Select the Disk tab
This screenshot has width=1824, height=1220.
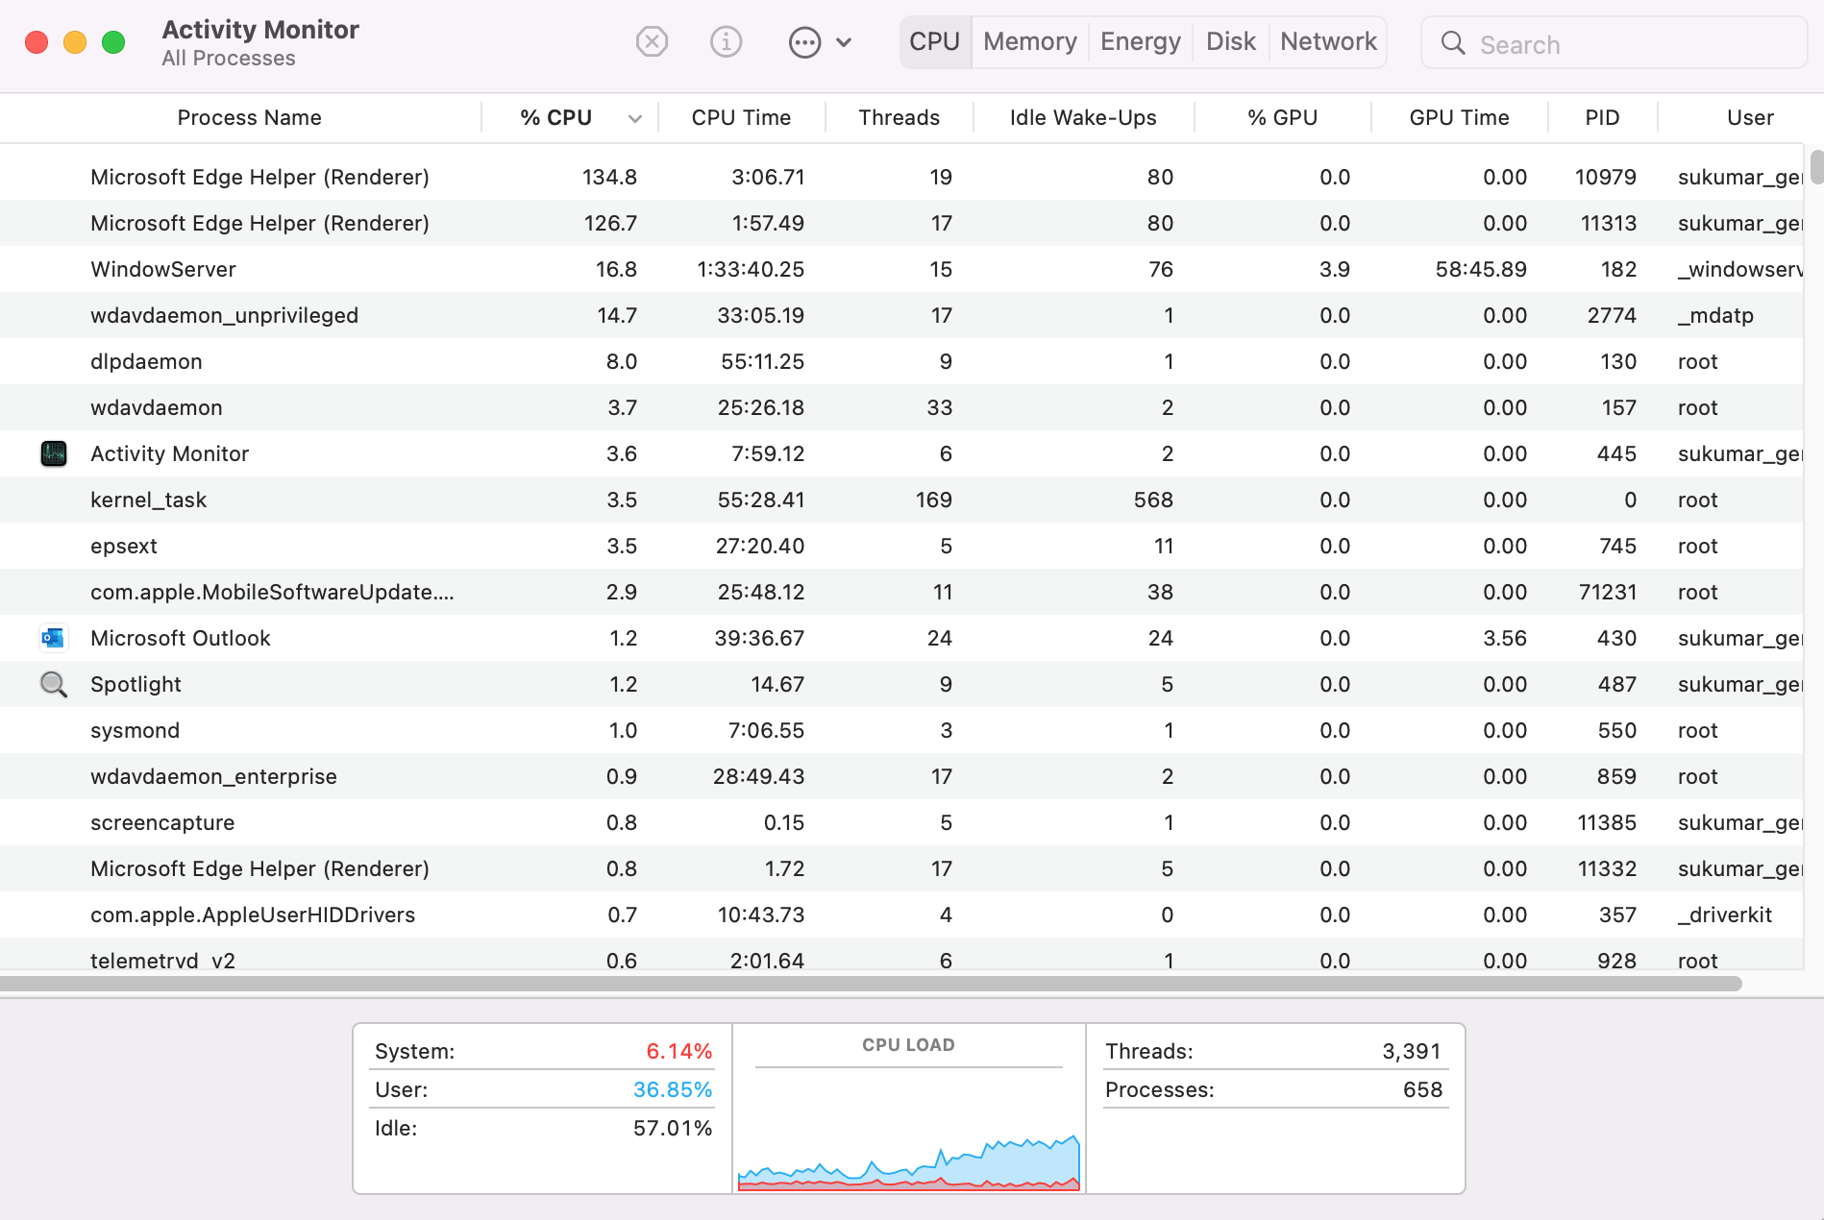tap(1230, 41)
